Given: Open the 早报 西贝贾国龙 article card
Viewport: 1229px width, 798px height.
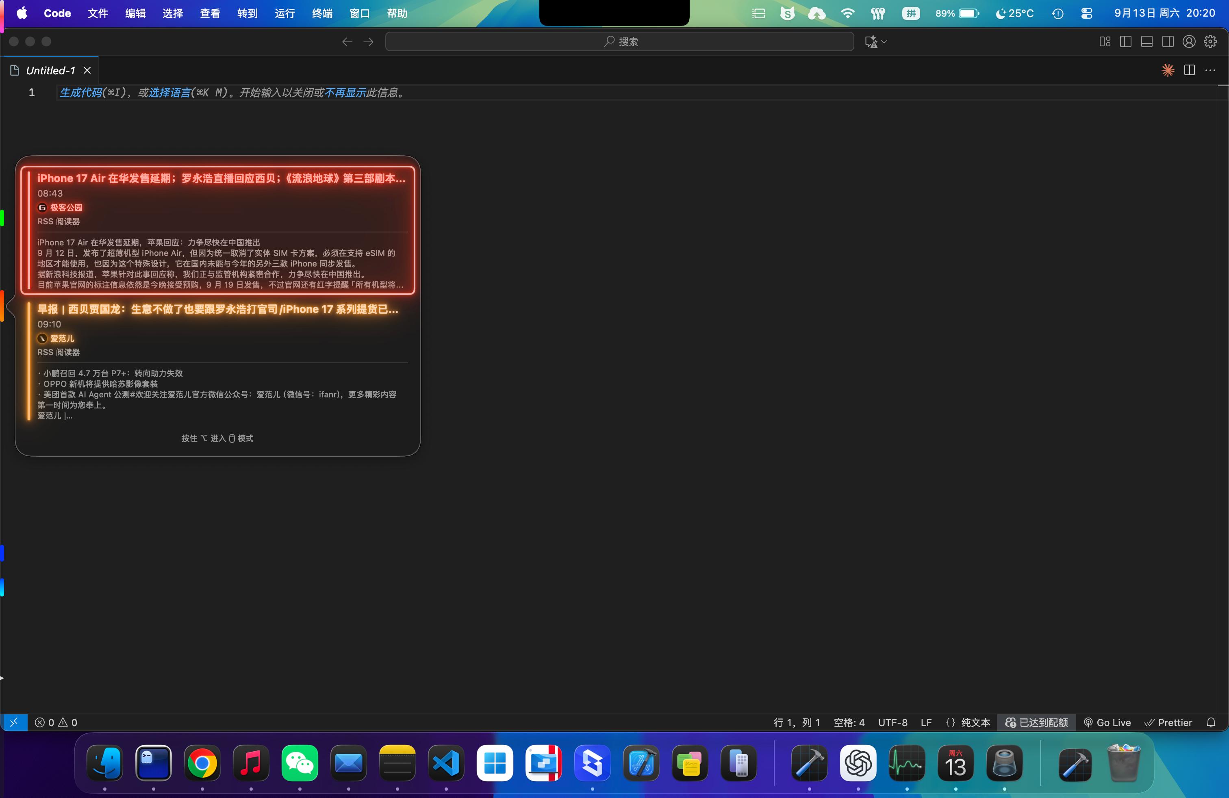Looking at the screenshot, I should click(217, 361).
